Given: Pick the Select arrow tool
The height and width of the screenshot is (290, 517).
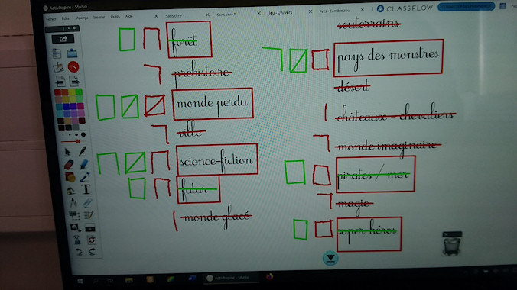Looking at the screenshot, I should pyautogui.click(x=67, y=152).
